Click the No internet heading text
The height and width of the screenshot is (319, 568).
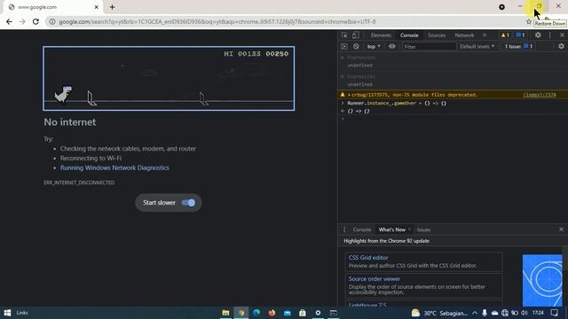pyautogui.click(x=70, y=122)
